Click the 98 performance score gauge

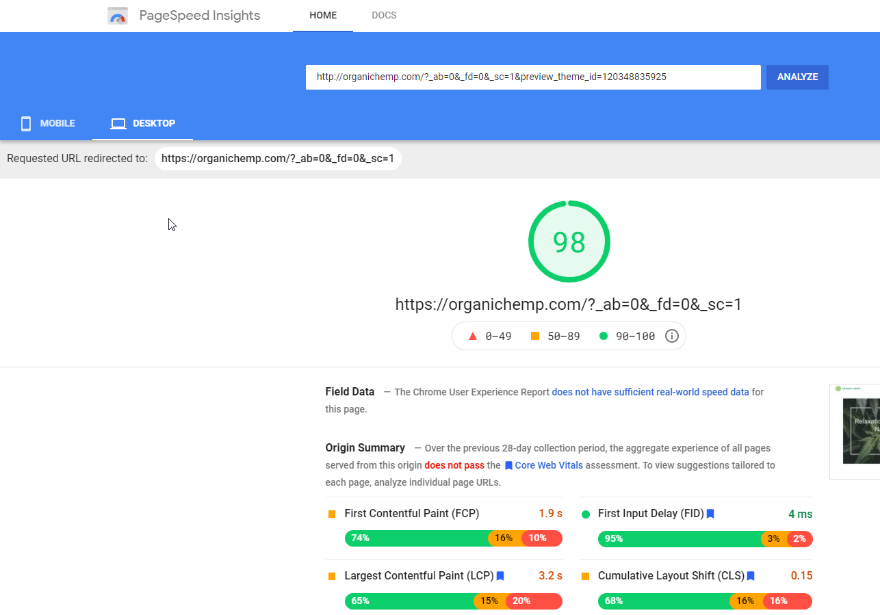569,241
